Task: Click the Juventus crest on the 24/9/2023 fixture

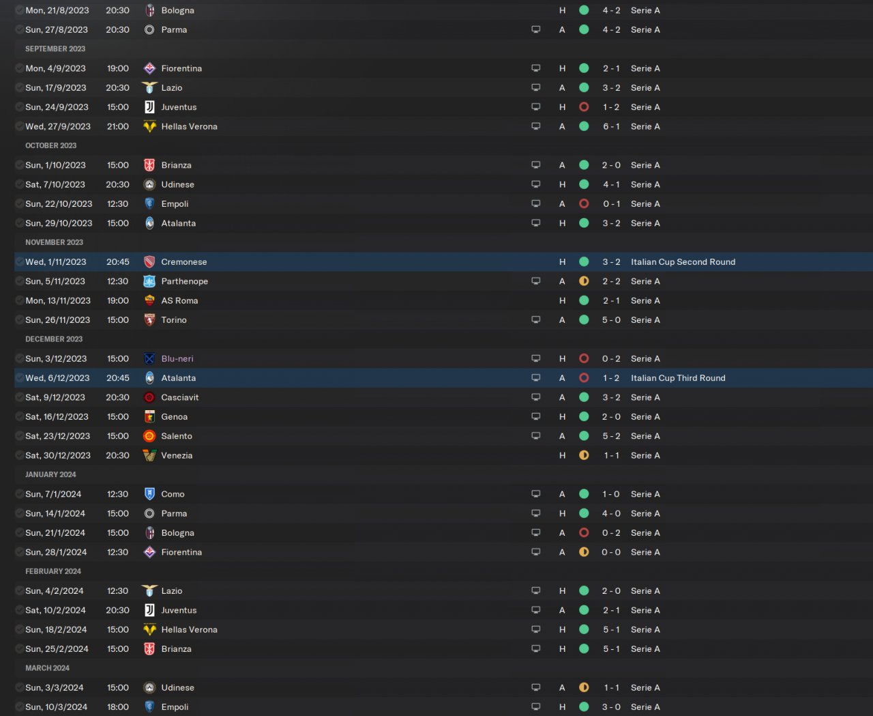Action: point(149,107)
